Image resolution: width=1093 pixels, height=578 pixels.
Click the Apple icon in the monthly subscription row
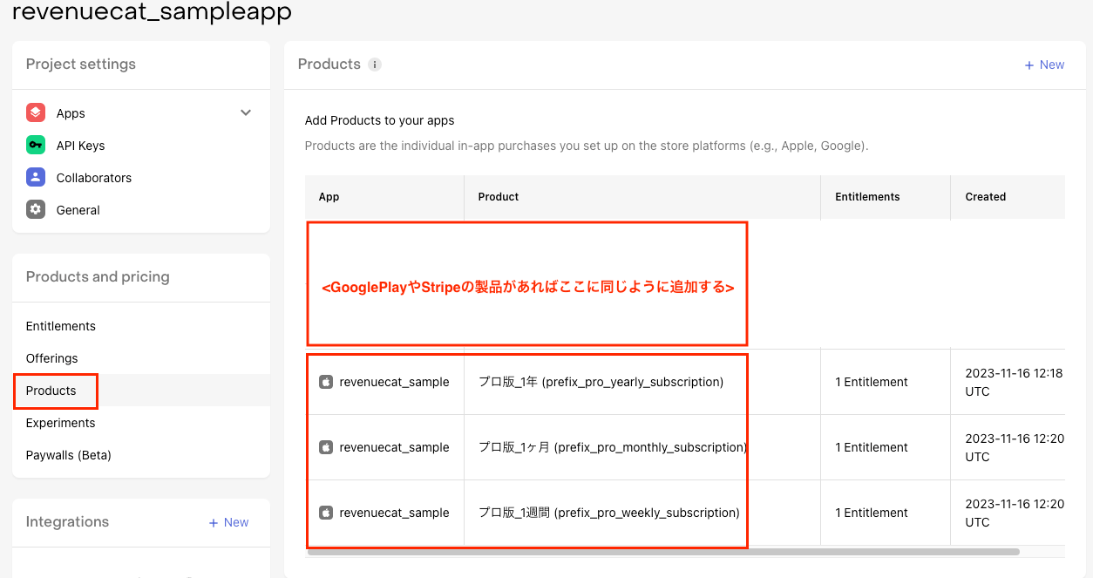326,447
